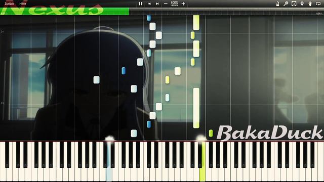Add a bookmark with the pin icon

302,4
